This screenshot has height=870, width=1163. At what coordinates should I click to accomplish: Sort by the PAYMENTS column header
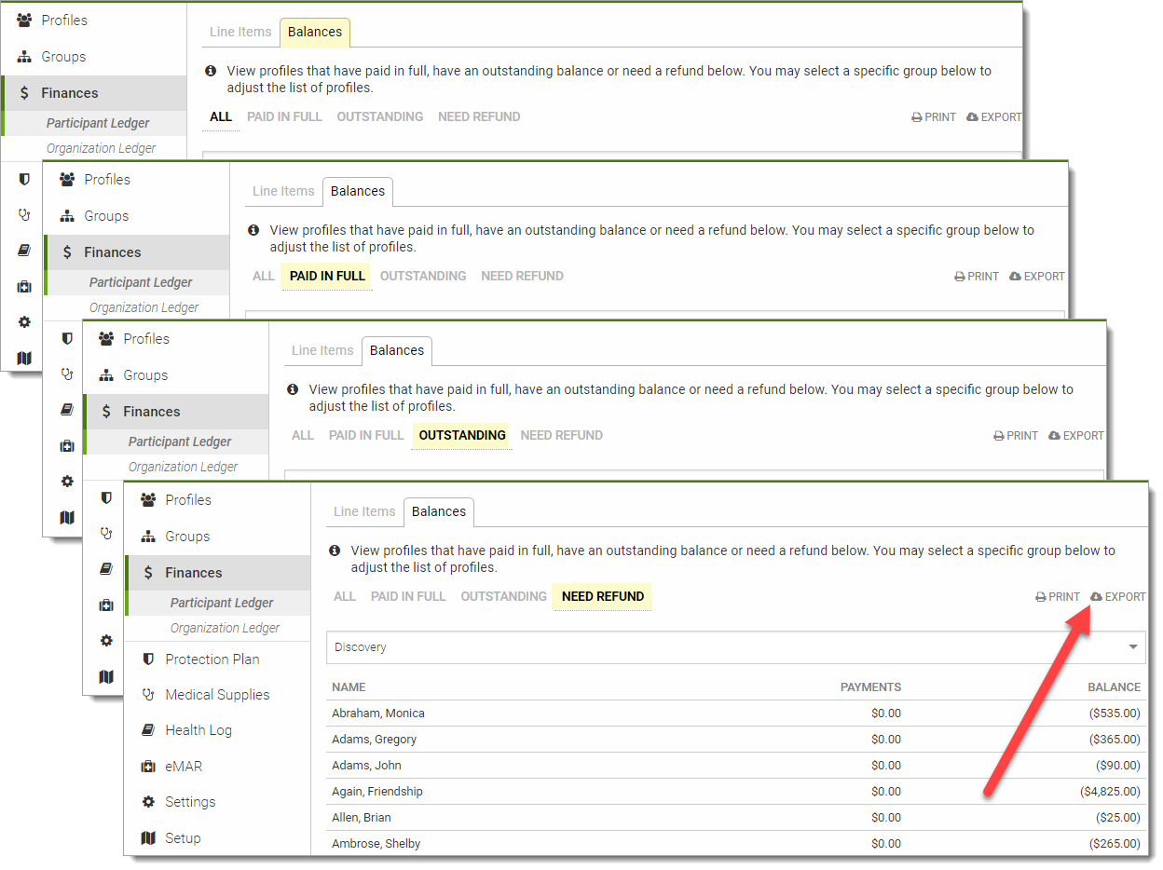coord(870,687)
